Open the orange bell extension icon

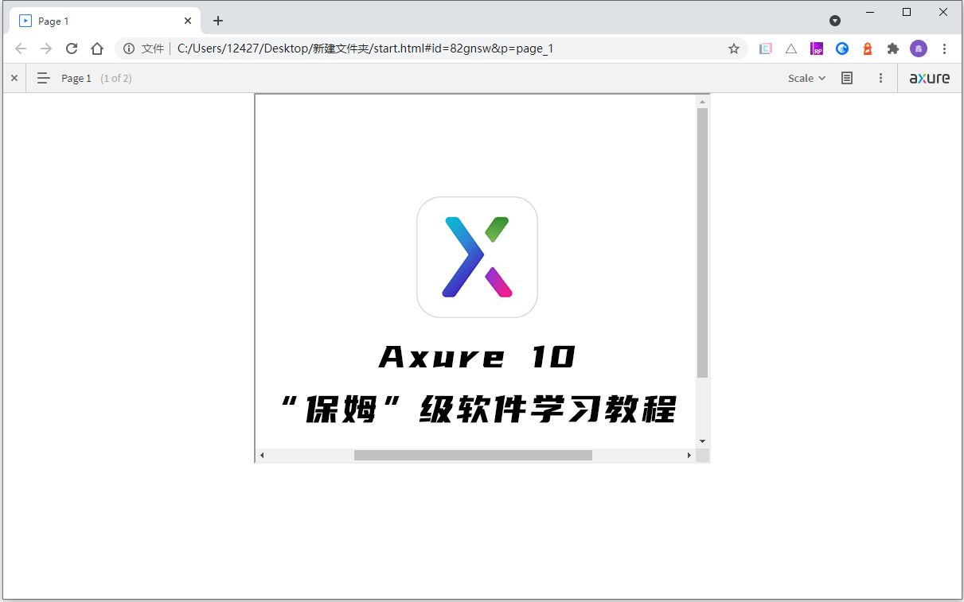click(868, 49)
